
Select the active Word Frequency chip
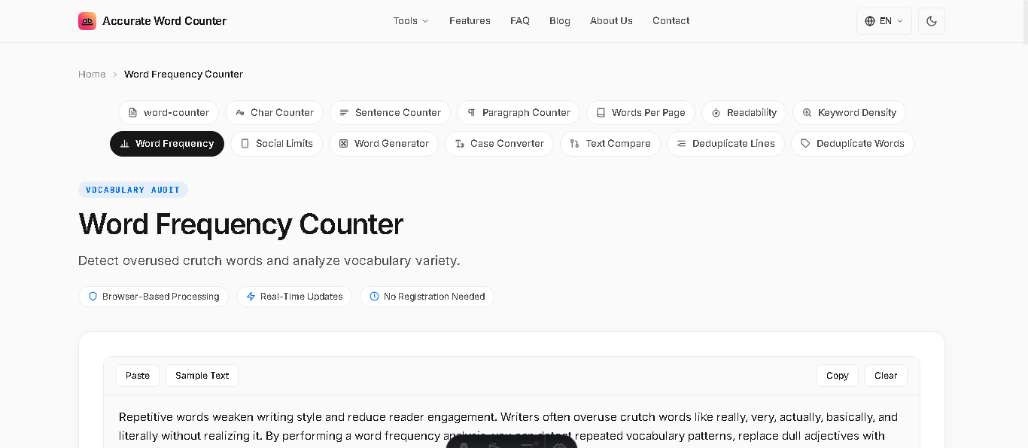[167, 143]
